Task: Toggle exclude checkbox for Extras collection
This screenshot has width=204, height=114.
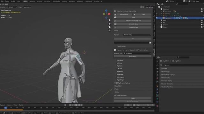Action: click(202, 27)
